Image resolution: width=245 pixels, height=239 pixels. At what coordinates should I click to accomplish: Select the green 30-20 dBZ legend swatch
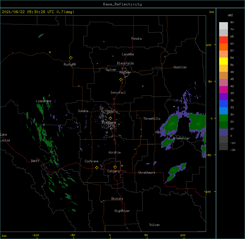[223, 118]
